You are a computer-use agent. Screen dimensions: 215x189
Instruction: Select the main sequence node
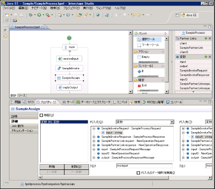[70, 47]
